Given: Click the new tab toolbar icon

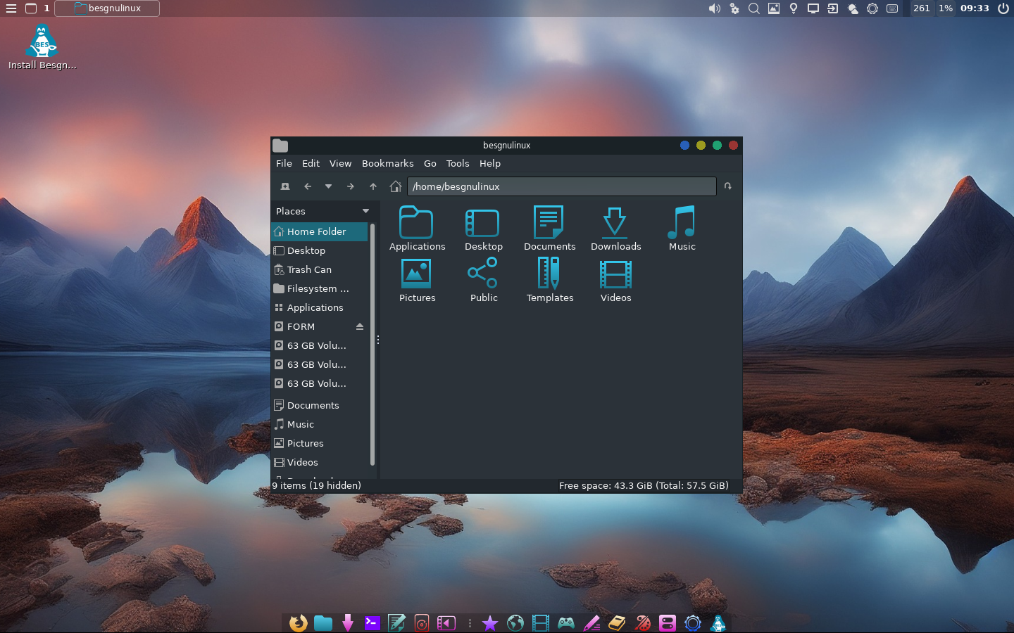Looking at the screenshot, I should pyautogui.click(x=285, y=186).
